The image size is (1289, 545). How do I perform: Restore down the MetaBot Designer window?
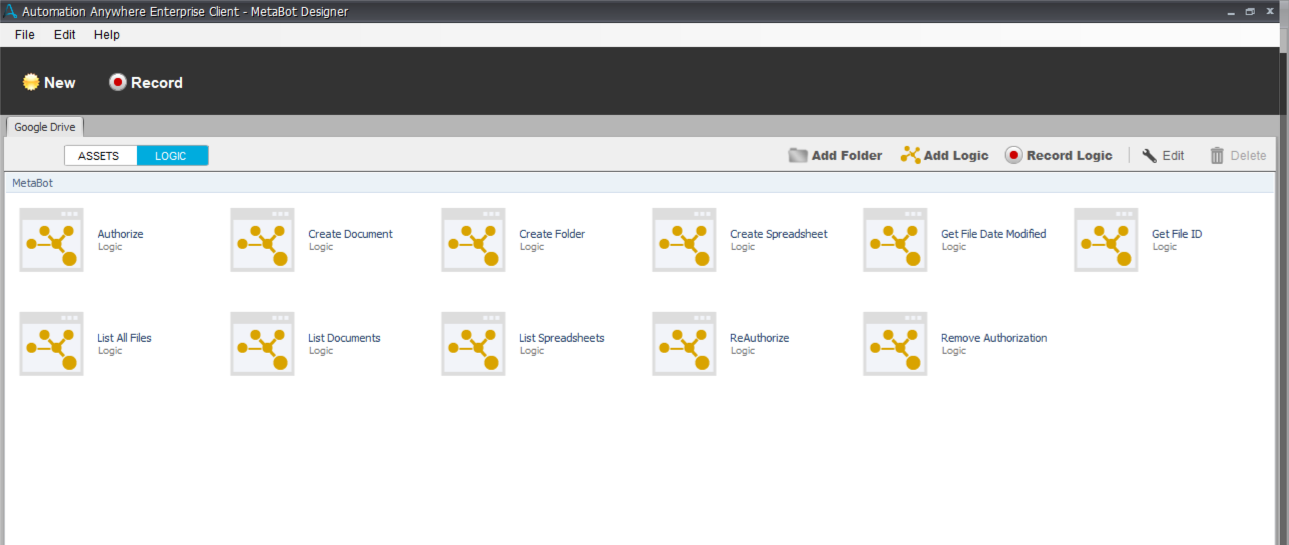click(1250, 11)
